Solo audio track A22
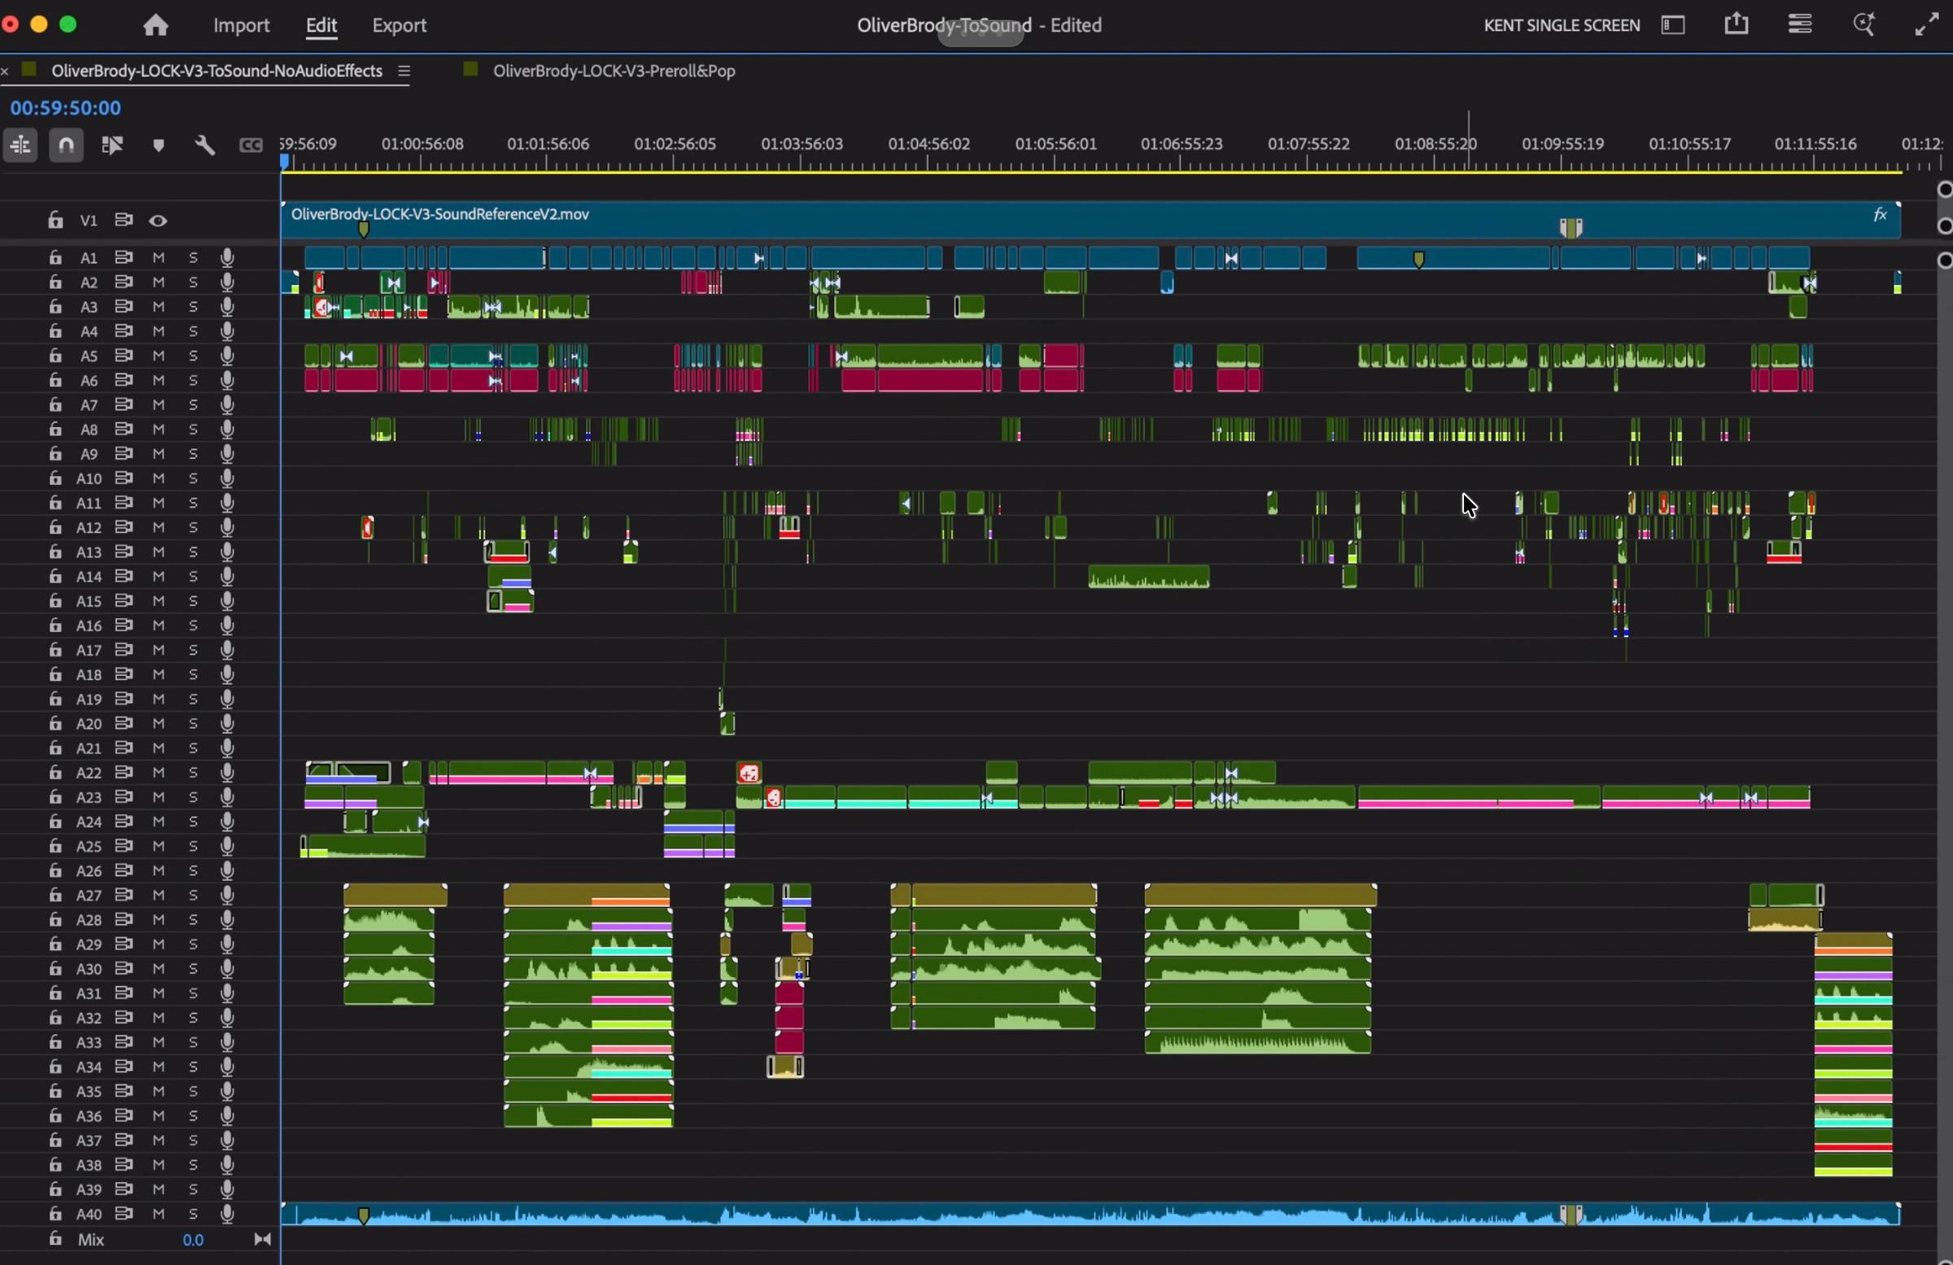The image size is (1953, 1265). (194, 773)
